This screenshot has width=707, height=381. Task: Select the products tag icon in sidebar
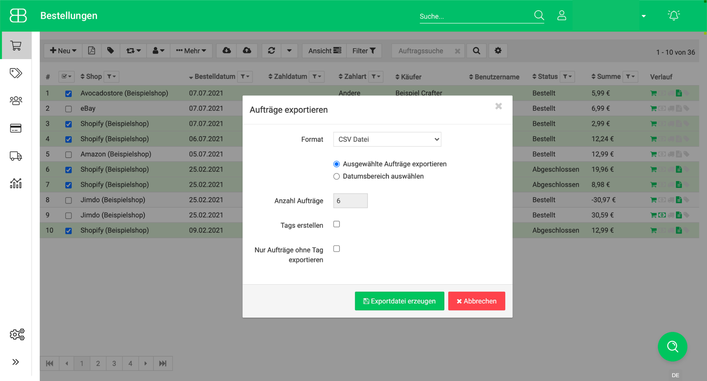(x=16, y=73)
